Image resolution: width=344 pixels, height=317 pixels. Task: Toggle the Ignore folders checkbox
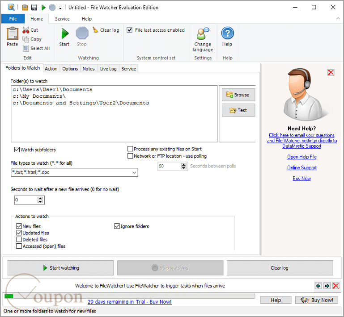[x=117, y=226]
